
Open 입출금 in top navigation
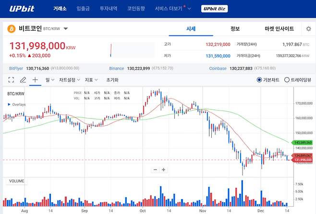[83, 9]
